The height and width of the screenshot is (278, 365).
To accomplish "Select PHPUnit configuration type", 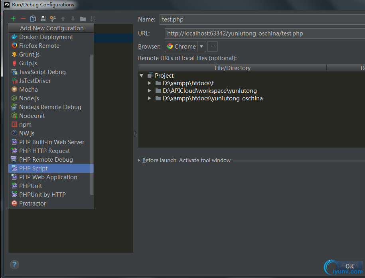I will pos(49,186).
